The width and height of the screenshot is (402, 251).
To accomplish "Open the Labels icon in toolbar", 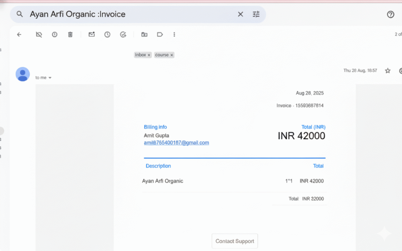I will 160,35.
